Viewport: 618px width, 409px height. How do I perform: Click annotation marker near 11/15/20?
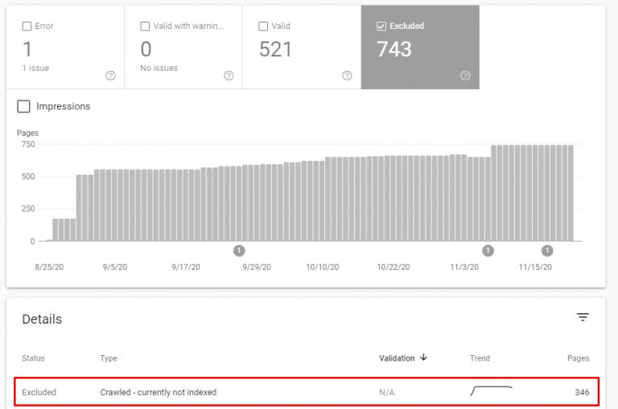tap(547, 250)
